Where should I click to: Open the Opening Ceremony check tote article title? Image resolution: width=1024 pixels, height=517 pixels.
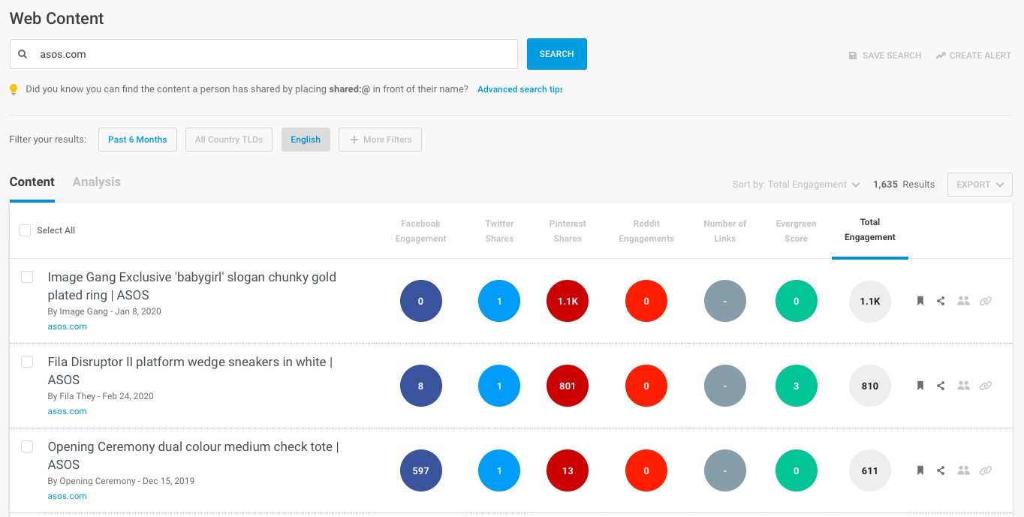(193, 455)
